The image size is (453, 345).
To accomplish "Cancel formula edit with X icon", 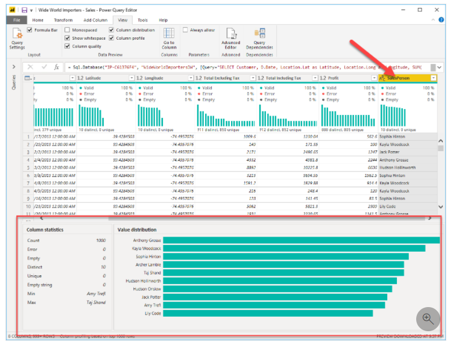I will pyautogui.click(x=30, y=67).
